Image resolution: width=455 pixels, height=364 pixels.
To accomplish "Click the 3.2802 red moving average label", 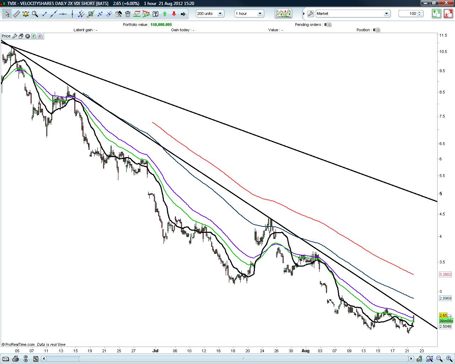I will (x=445, y=274).
